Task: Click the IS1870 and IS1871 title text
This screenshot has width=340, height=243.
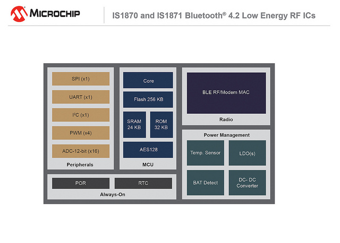Action: click(214, 15)
